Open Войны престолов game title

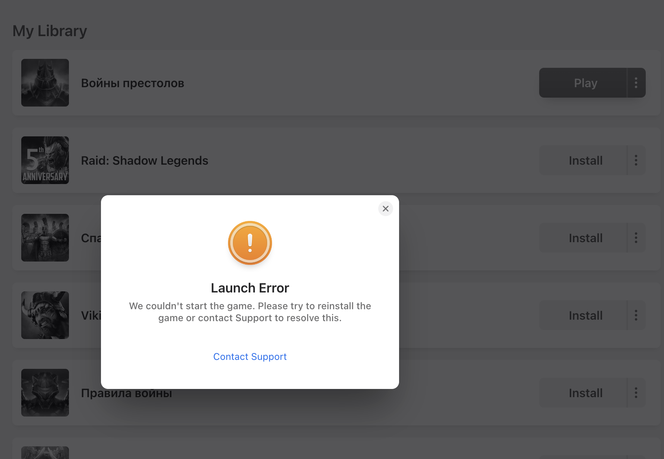[133, 83]
